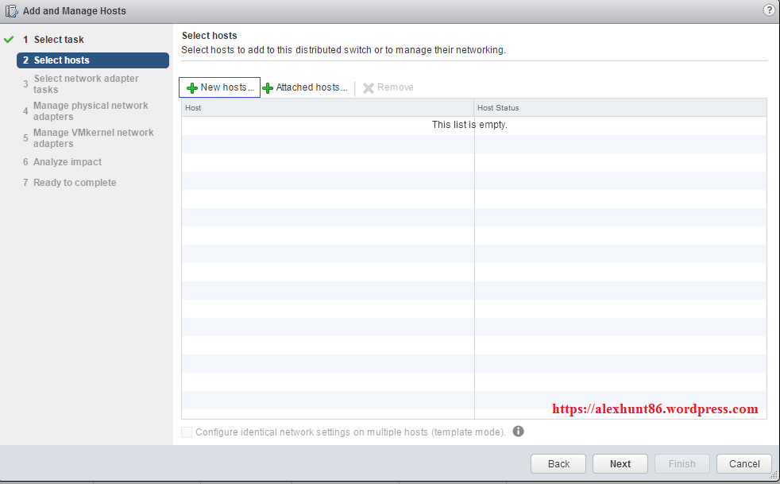Sort by the Host Status column header
The width and height of the screenshot is (780, 484).
coord(620,107)
